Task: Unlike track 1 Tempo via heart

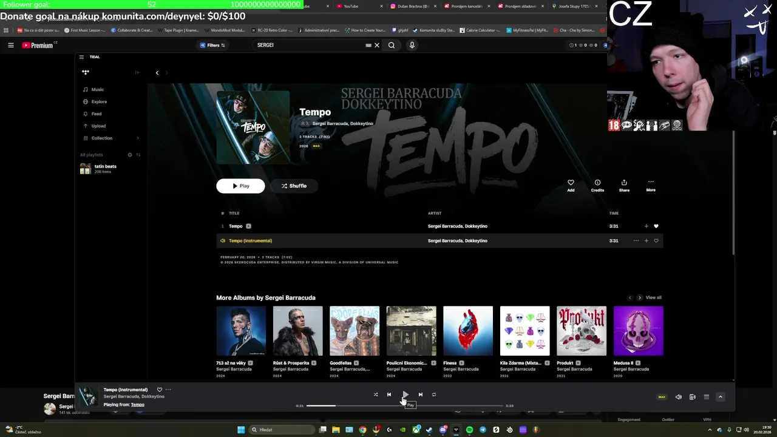Action: (x=656, y=226)
